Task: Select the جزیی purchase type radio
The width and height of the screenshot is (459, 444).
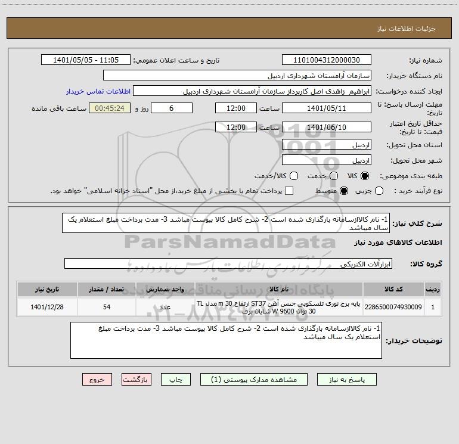Action: [x=379, y=191]
